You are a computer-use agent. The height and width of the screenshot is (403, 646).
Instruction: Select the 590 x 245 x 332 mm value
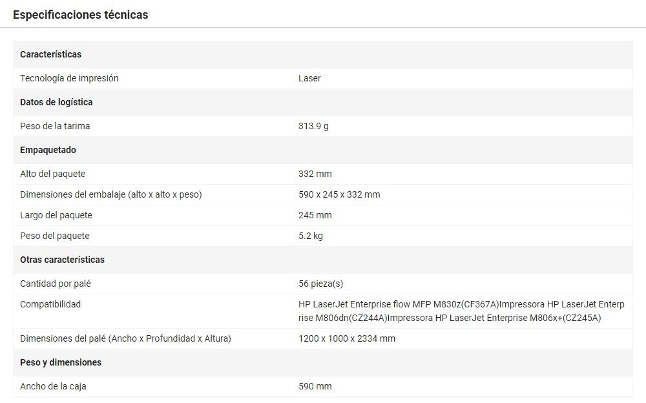[339, 194]
